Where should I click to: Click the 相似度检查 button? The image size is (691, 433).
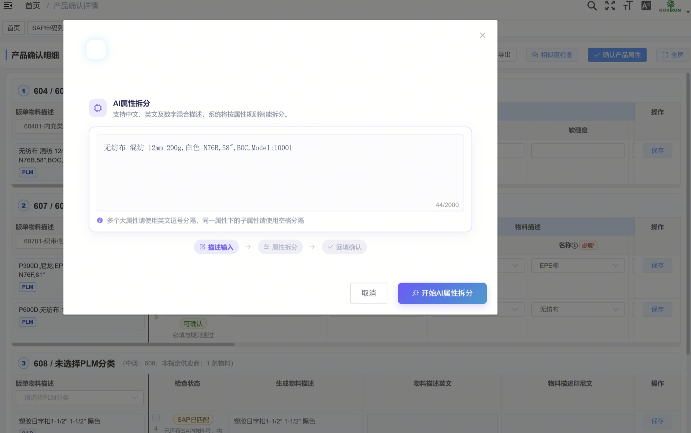pos(552,55)
